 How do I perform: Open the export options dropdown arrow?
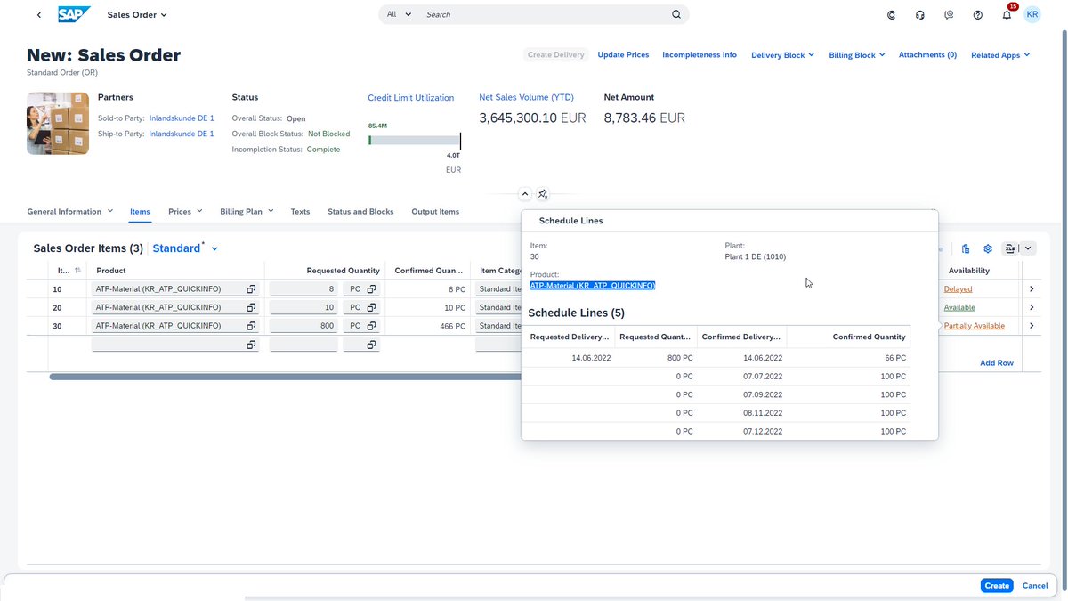[x=1029, y=248]
